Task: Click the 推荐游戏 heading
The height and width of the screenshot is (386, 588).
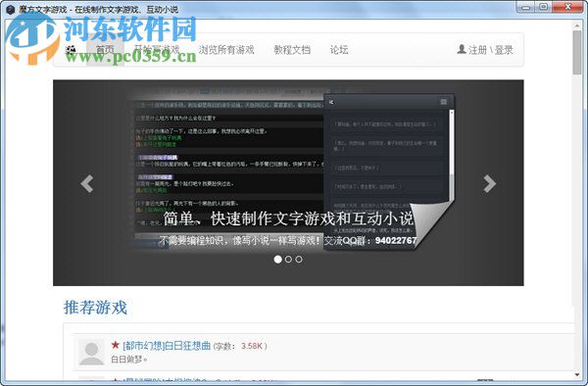Action: pyautogui.click(x=95, y=308)
